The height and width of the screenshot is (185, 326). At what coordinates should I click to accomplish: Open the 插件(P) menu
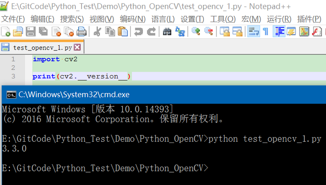(x=309, y=19)
